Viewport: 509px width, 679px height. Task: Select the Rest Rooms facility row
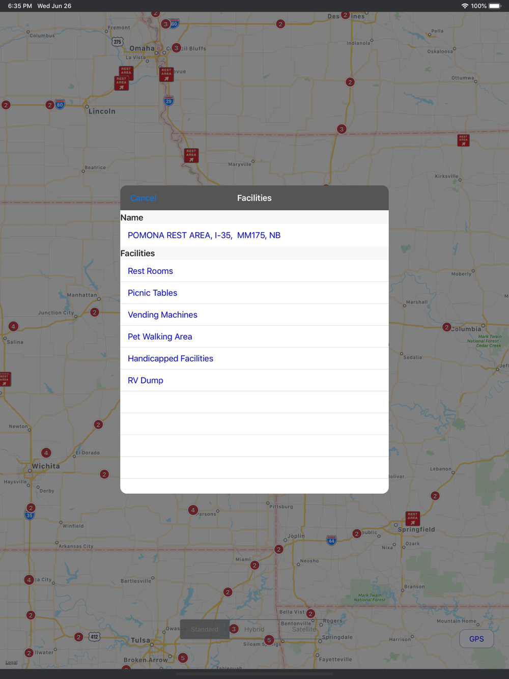(254, 271)
